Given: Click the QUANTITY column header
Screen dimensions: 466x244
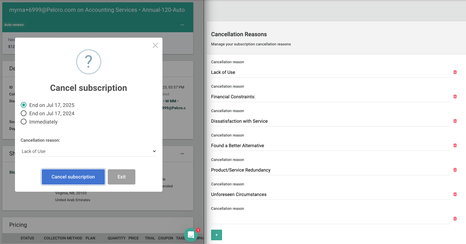Looking at the screenshot, I should [117, 238].
